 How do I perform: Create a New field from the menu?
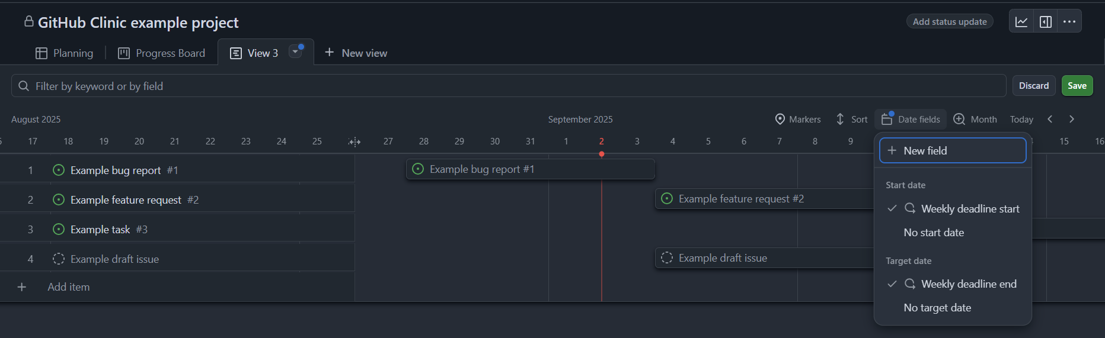(953, 150)
